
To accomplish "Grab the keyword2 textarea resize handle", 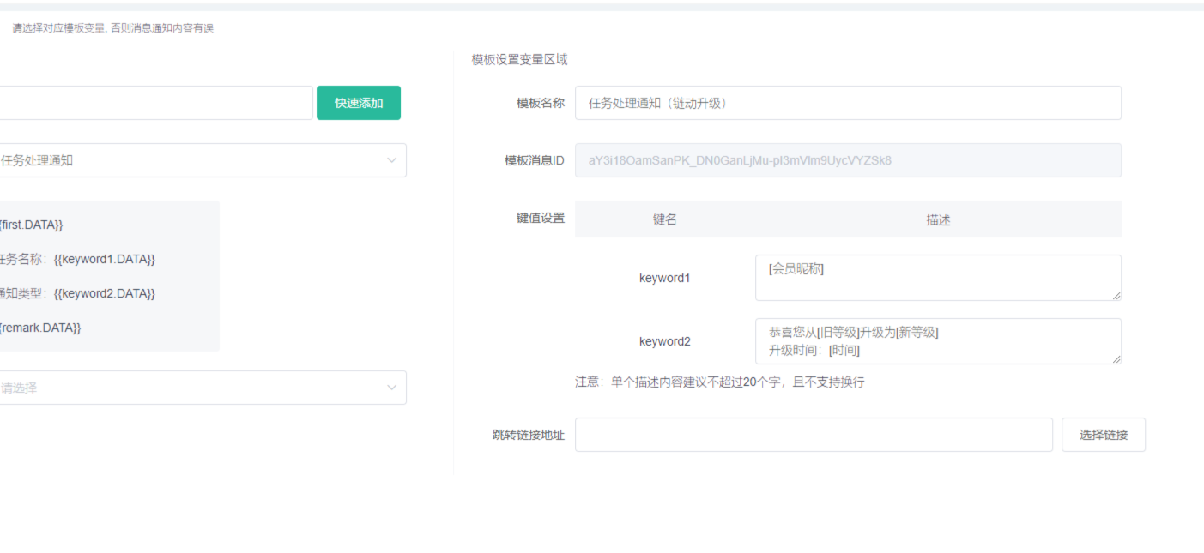I will (x=1116, y=359).
